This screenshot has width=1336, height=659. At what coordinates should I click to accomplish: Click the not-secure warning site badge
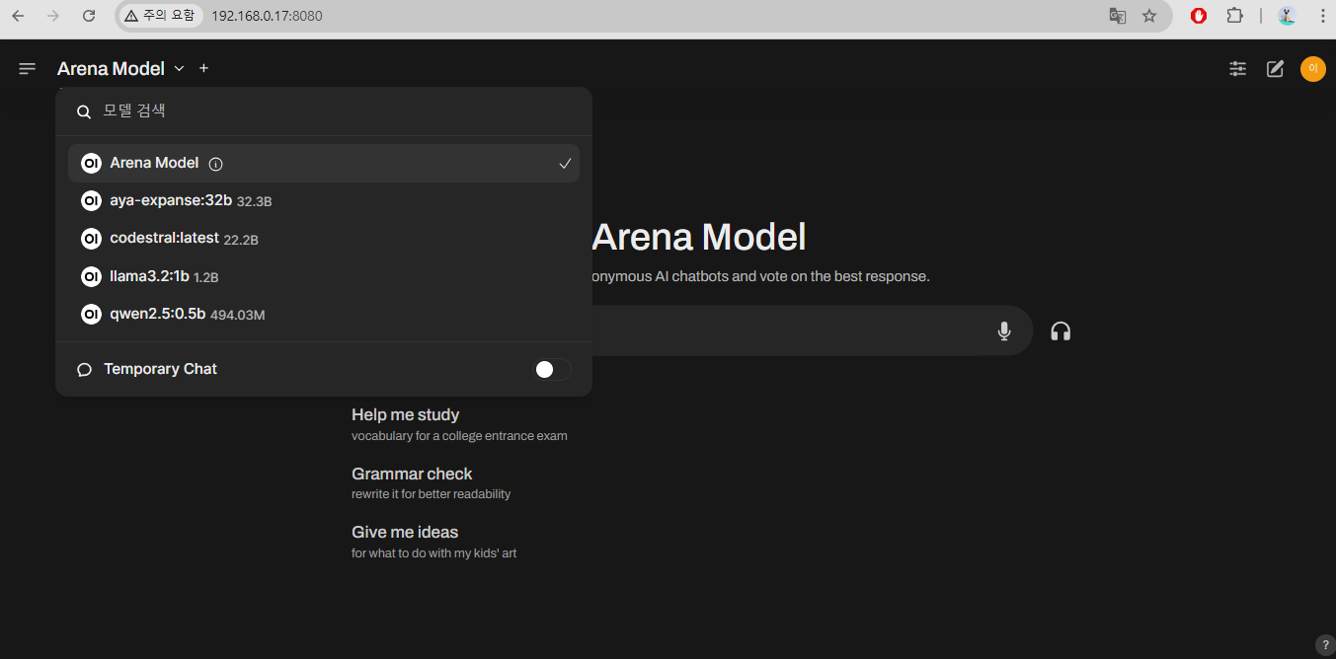point(160,16)
